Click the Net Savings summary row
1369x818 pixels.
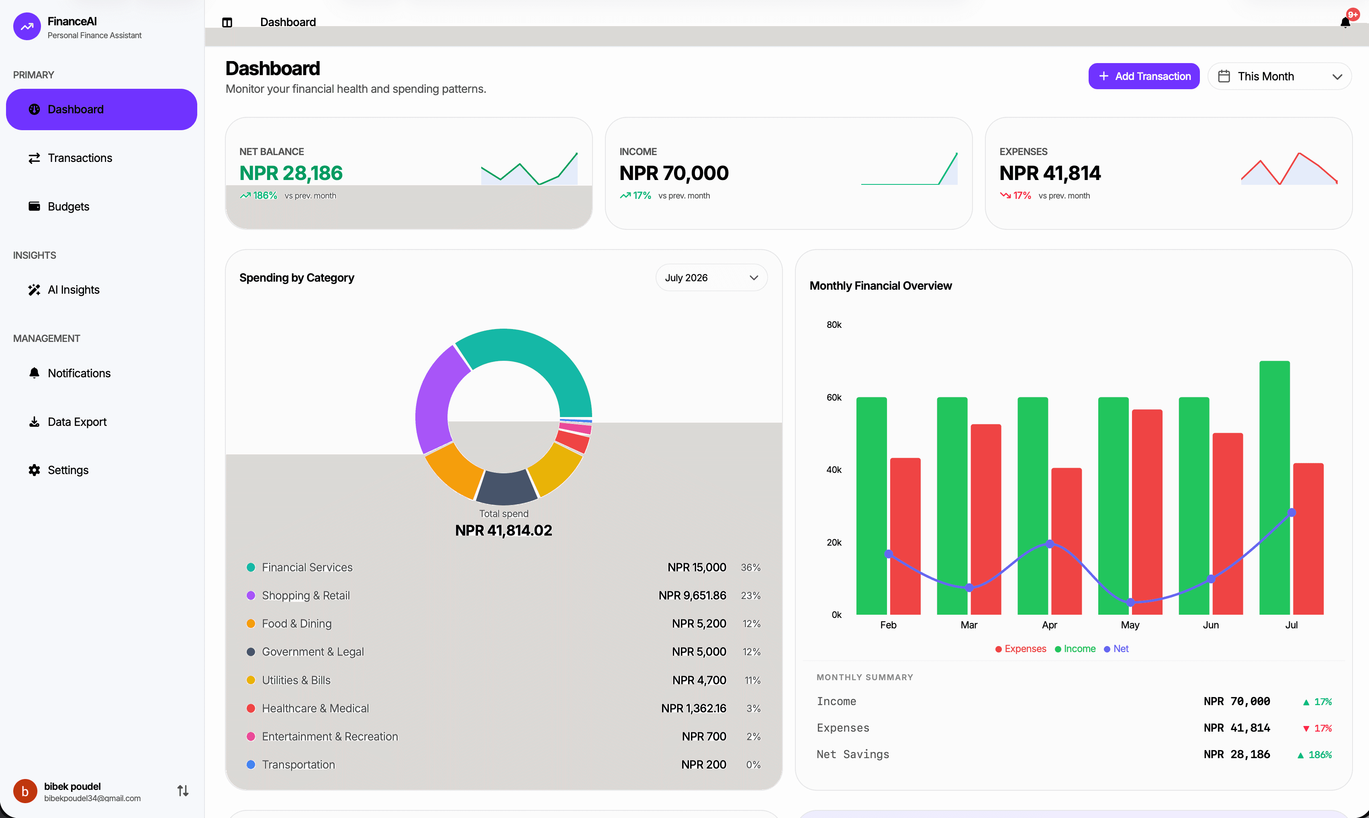(1074, 754)
